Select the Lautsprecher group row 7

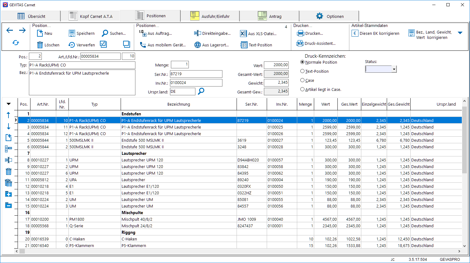pos(240,153)
